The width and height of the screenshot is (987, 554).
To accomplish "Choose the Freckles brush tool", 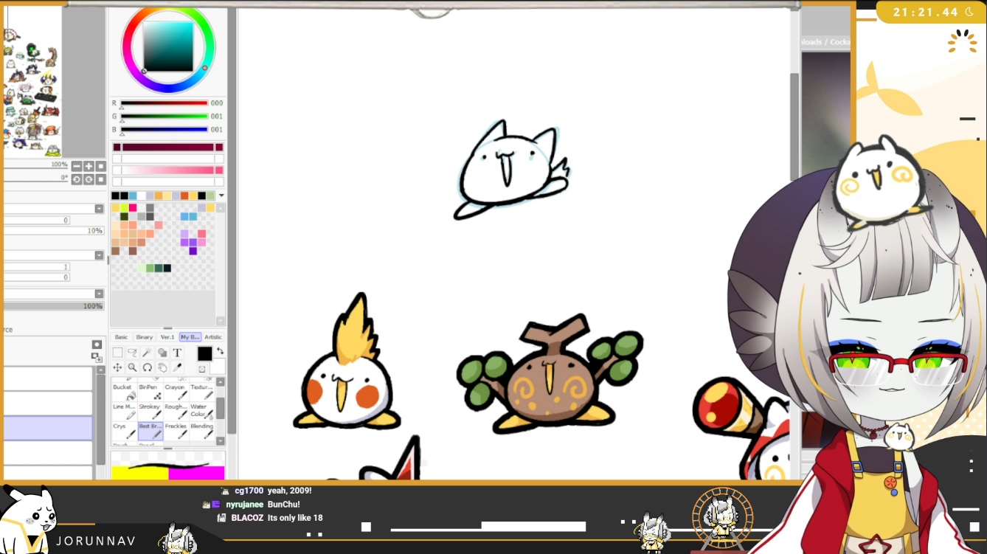I will pos(176,431).
